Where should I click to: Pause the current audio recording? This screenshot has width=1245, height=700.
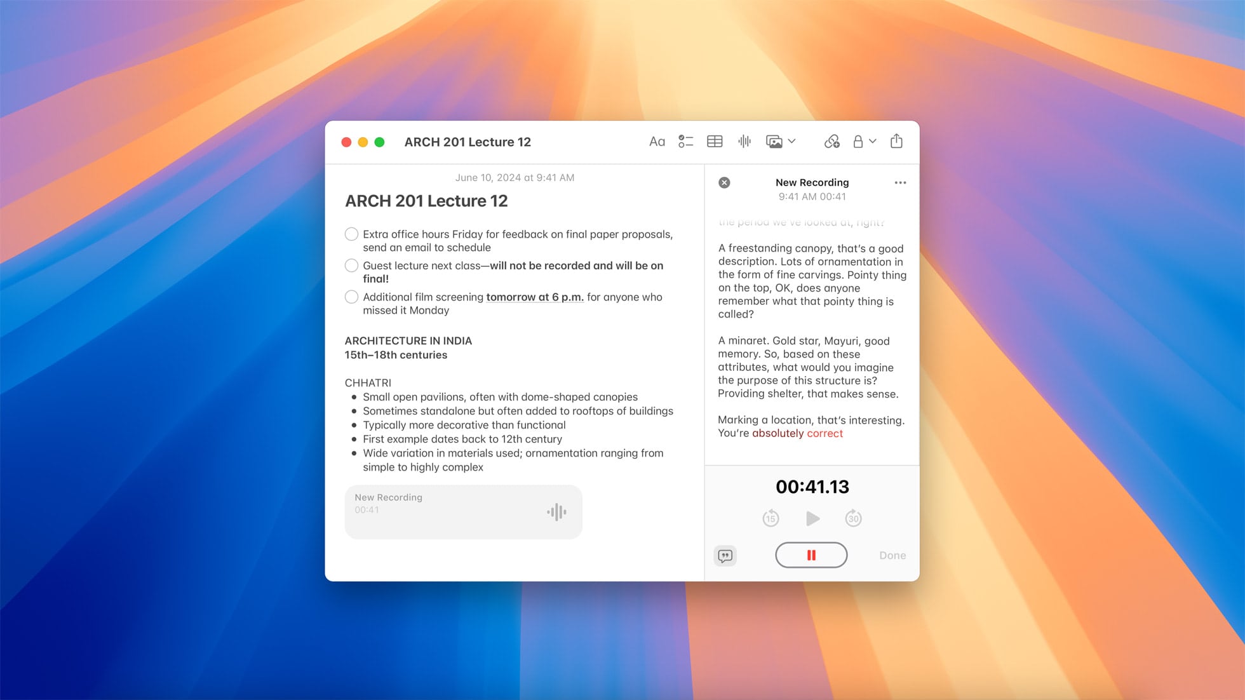tap(811, 555)
